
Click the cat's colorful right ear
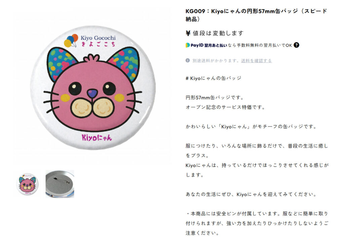pos(126,64)
